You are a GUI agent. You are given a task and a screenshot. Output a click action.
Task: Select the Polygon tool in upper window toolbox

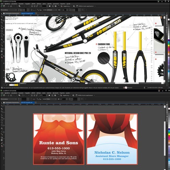(2, 36)
